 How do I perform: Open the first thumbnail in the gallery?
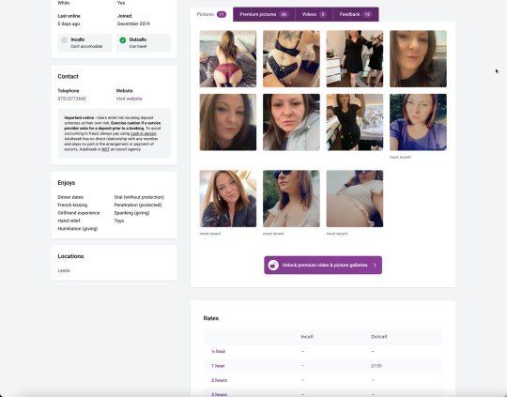coord(228,59)
